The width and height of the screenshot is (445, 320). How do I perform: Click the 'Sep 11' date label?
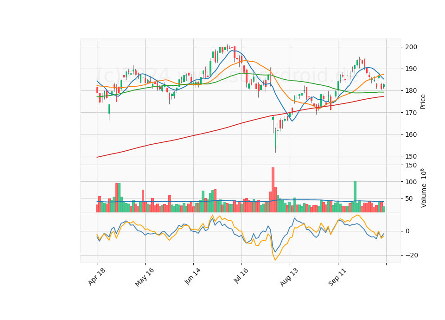point(337,277)
